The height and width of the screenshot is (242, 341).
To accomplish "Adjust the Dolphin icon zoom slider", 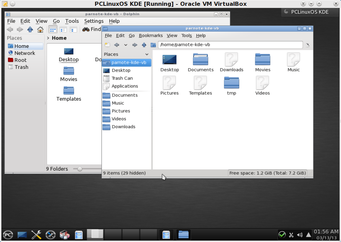I will 80,169.
